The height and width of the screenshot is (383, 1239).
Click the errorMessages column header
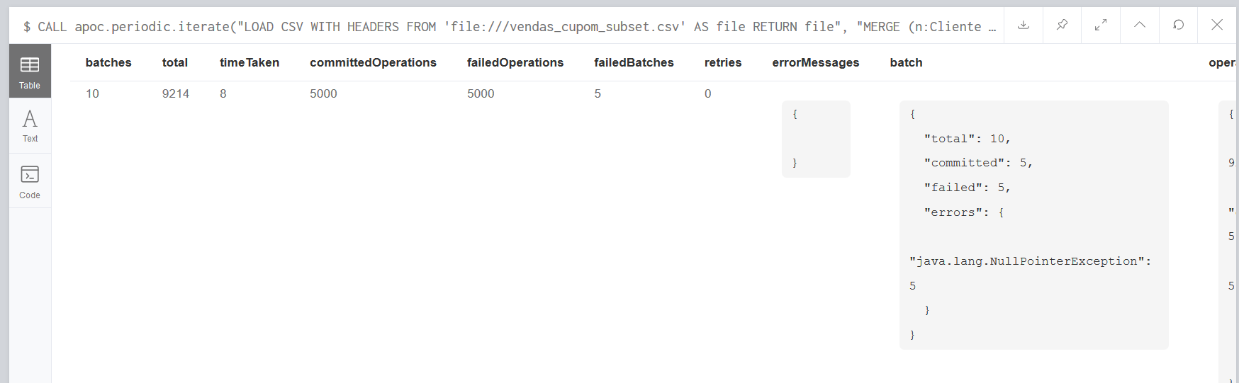(x=815, y=62)
